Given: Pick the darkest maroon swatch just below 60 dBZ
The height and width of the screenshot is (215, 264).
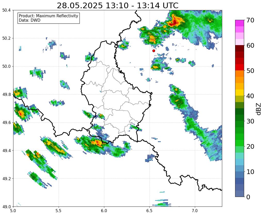Looking at the screenshot, I should pyautogui.click(x=239, y=48).
